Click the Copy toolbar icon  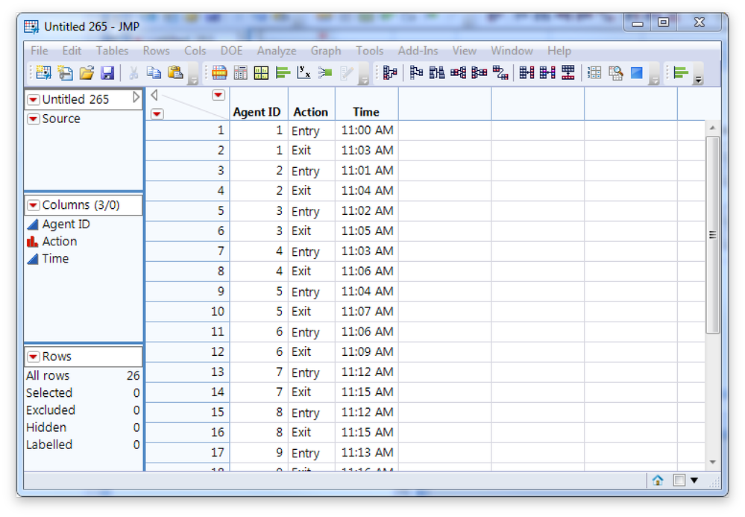(x=154, y=72)
